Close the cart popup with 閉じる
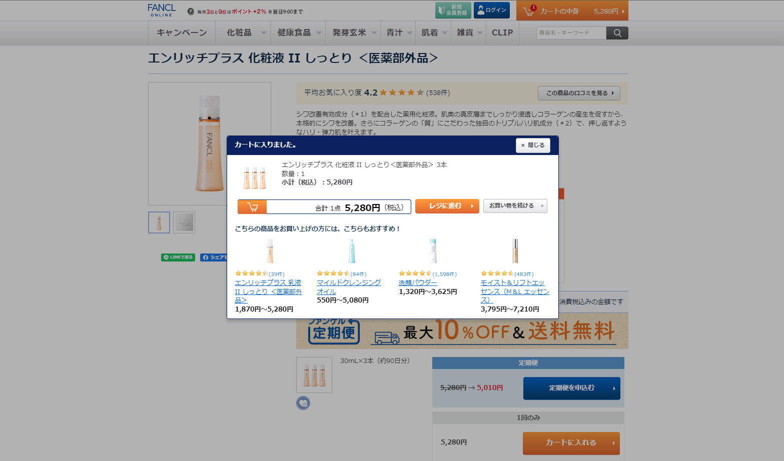The image size is (784, 461). [x=533, y=145]
